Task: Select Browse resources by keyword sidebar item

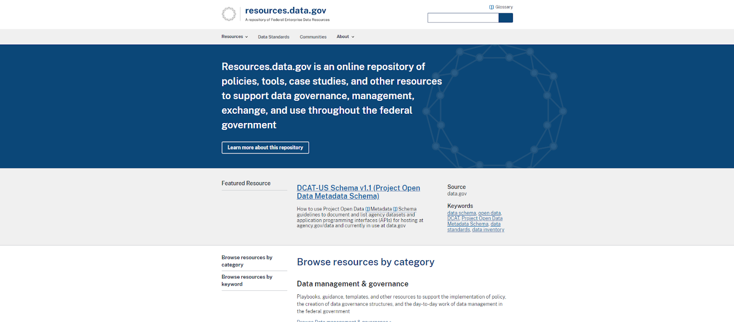Action: pos(254,281)
